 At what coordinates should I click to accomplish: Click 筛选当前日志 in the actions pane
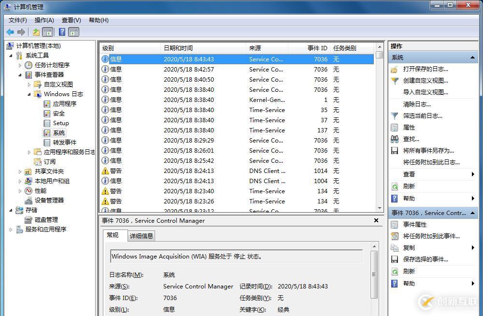(423, 116)
